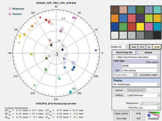Click the Reload button
162x121 pixels.
coord(148,52)
